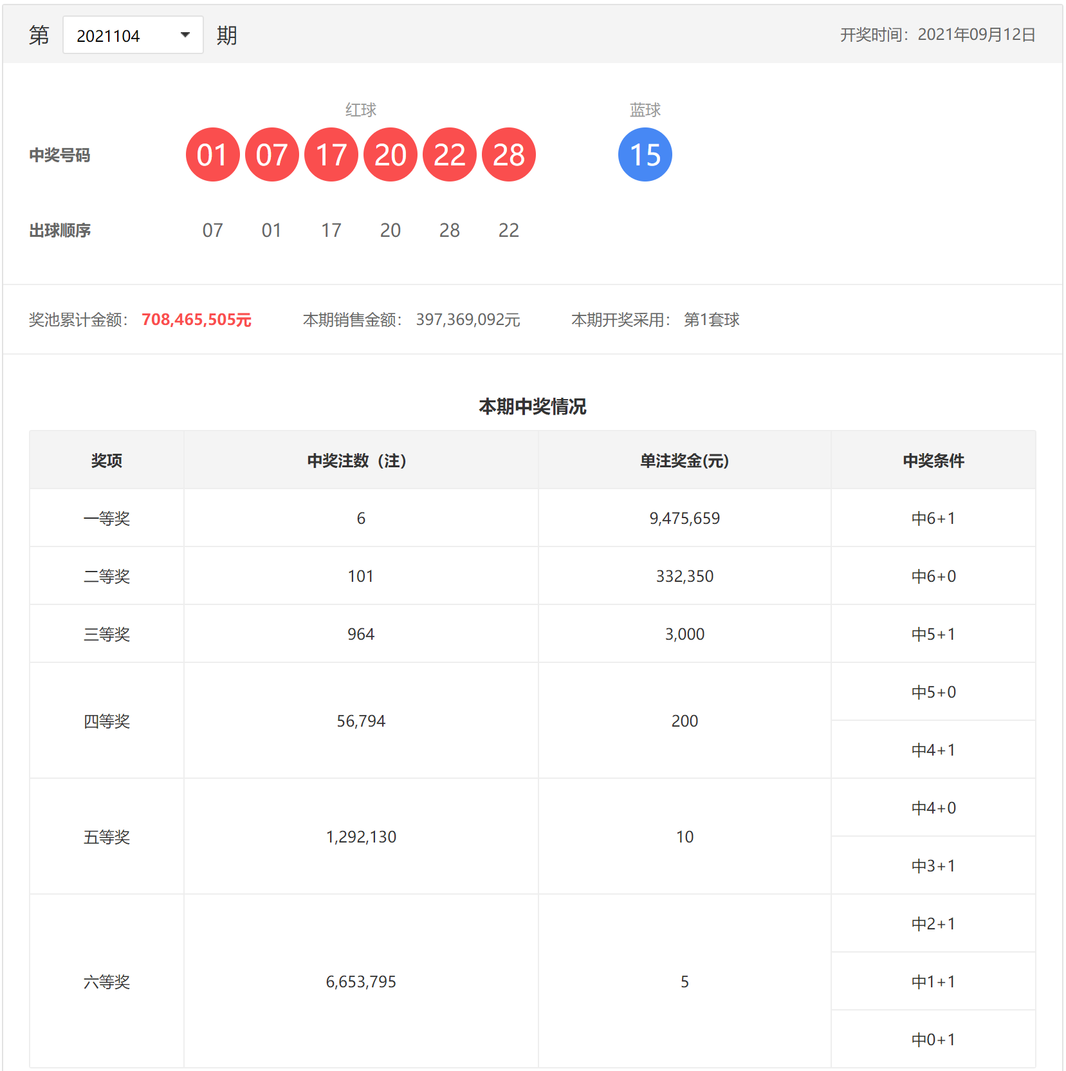Click the blue ball numbered 15
Image resolution: width=1066 pixels, height=1071 pixels.
(645, 155)
